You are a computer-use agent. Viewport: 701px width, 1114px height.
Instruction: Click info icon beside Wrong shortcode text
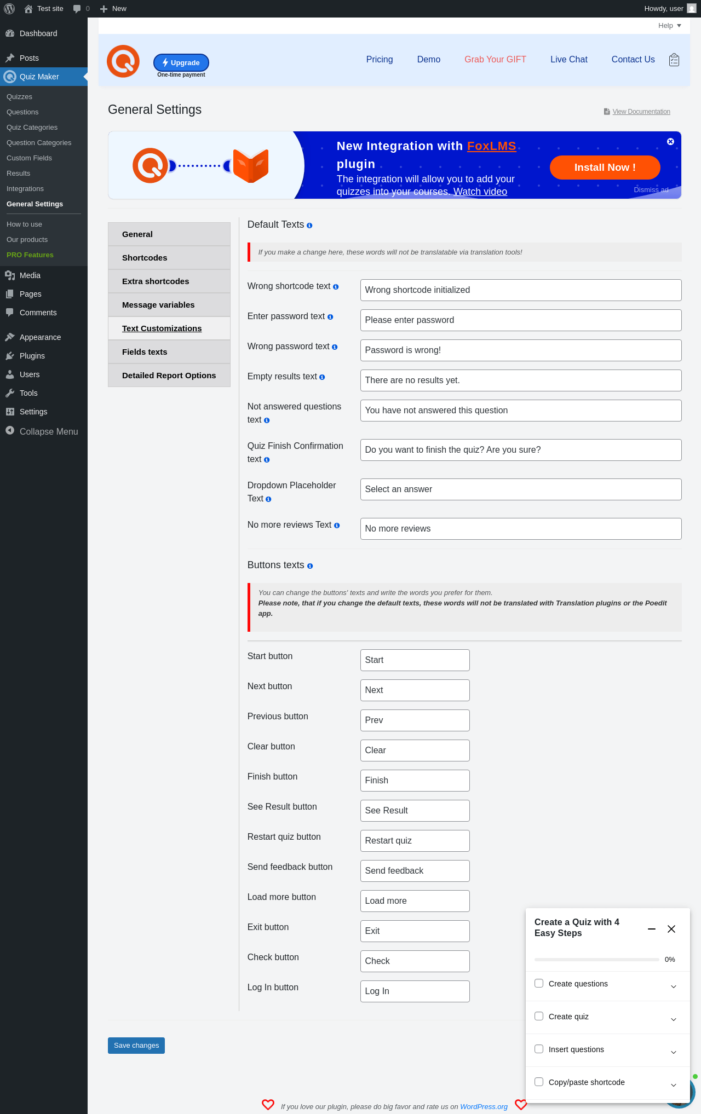click(336, 287)
